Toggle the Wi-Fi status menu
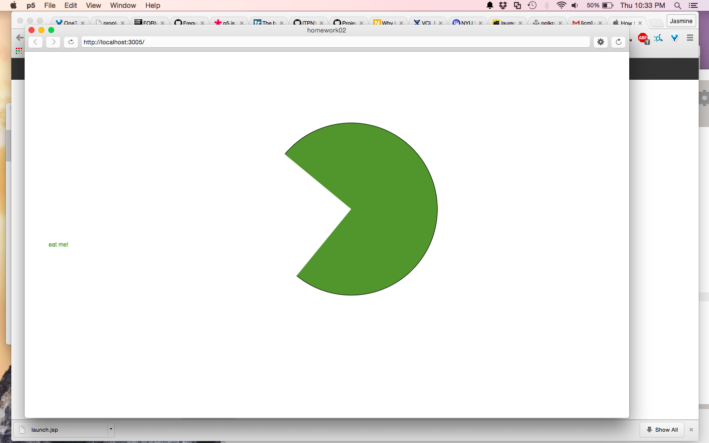The width and height of the screenshot is (709, 443). pyautogui.click(x=561, y=5)
